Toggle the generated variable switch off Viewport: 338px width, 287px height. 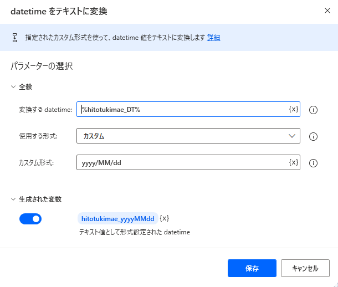pyautogui.click(x=30, y=219)
